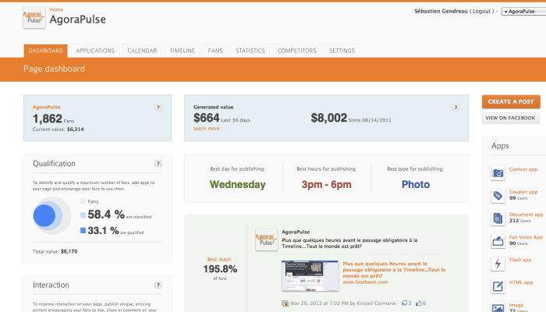
Task: Click the 3pm - 6pm best hours value
Action: [x=326, y=184]
